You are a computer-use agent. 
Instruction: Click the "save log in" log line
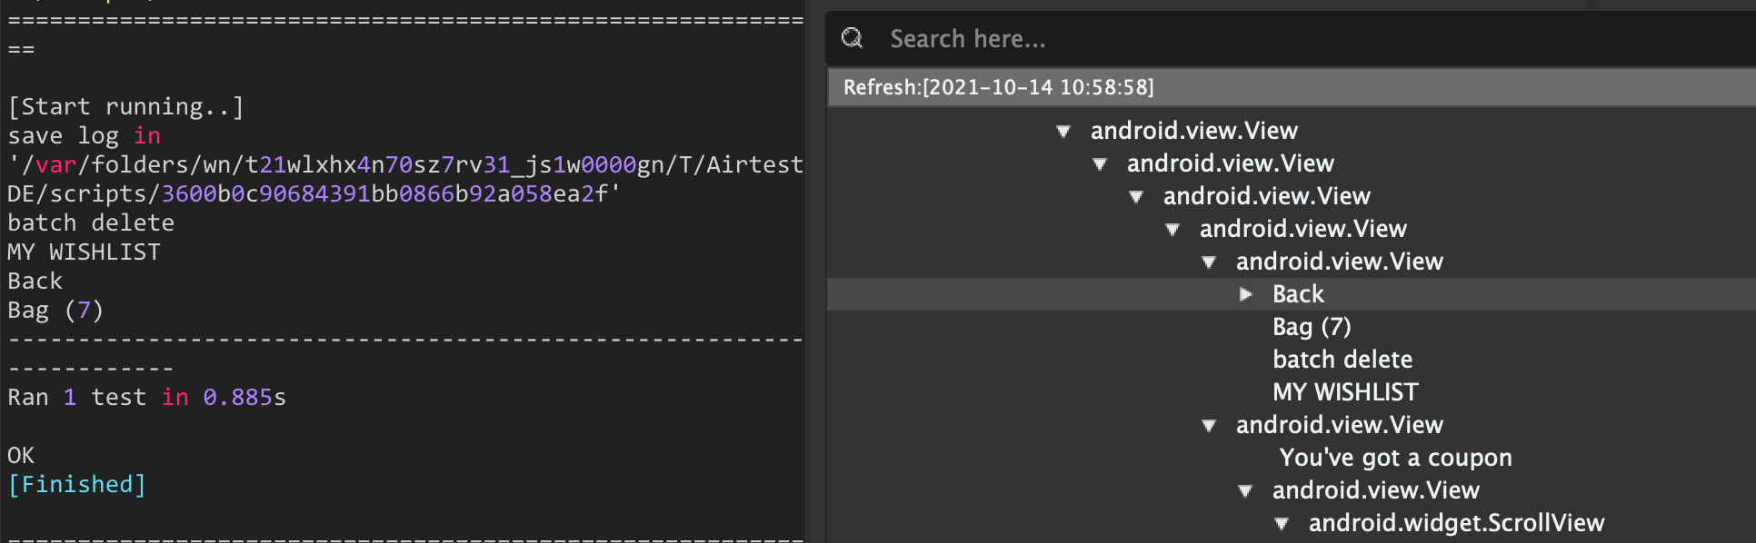[84, 136]
